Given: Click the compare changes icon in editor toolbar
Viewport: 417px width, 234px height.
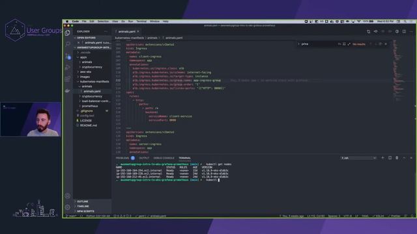Looking at the screenshot, I should click(369, 32).
